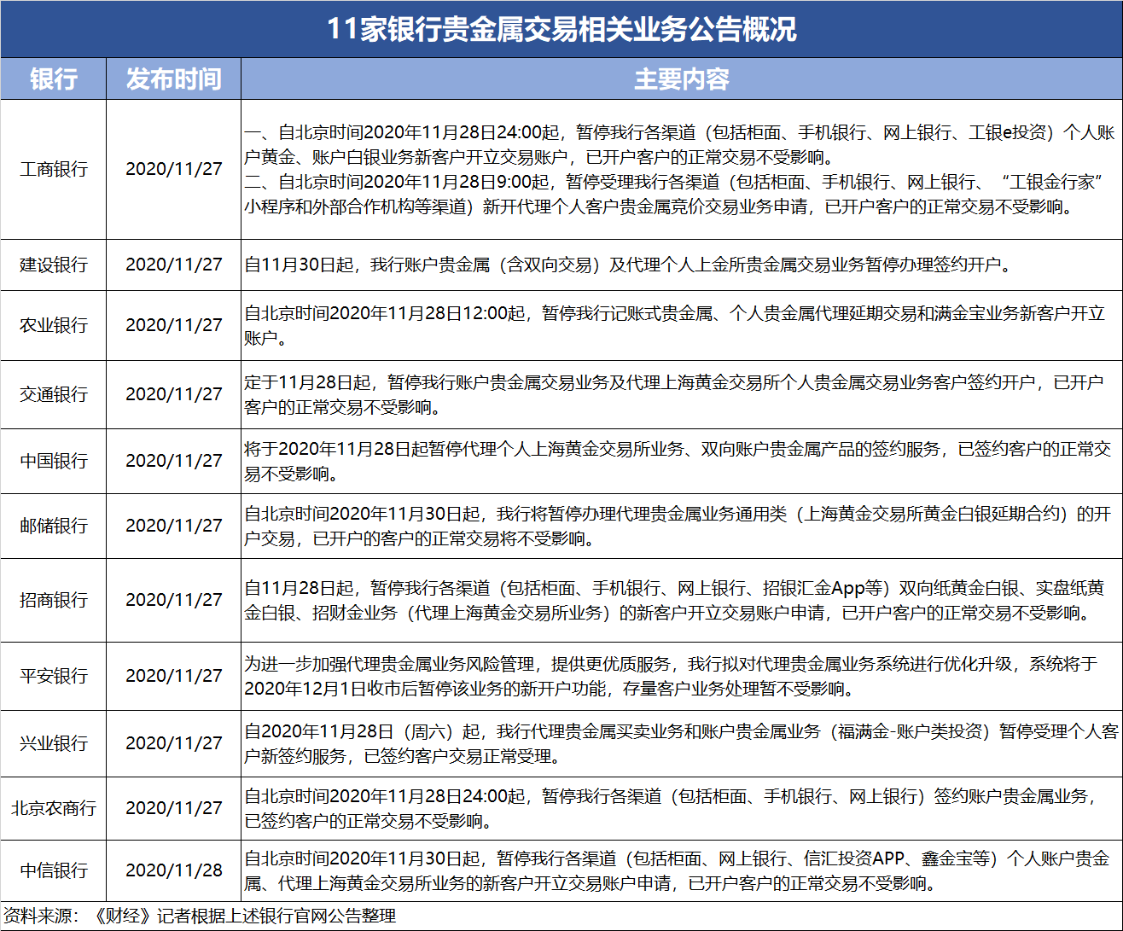1123x931 pixels.
Task: Click the 平安银行 cell
Action: [x=53, y=676]
